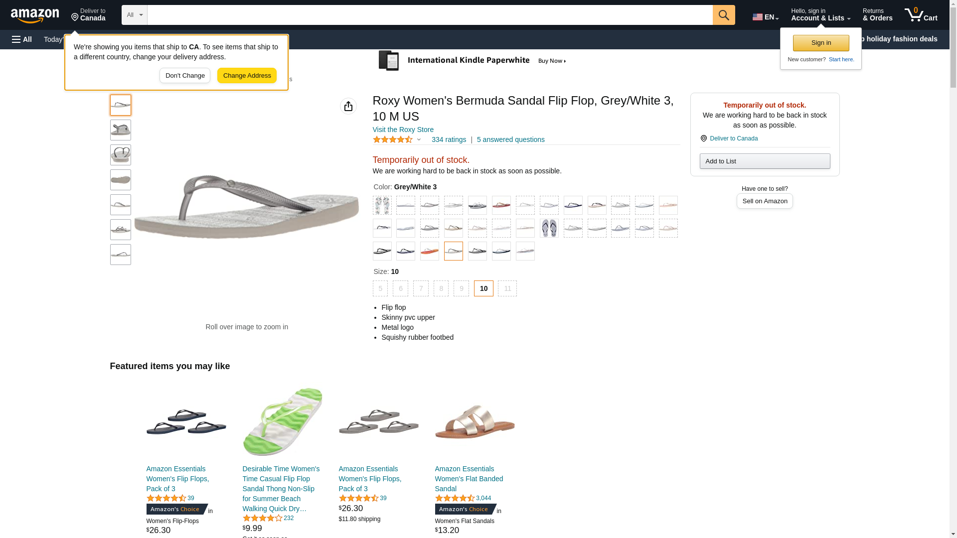This screenshot has height=538, width=957.
Task: Click inside the search input field
Action: (430, 15)
